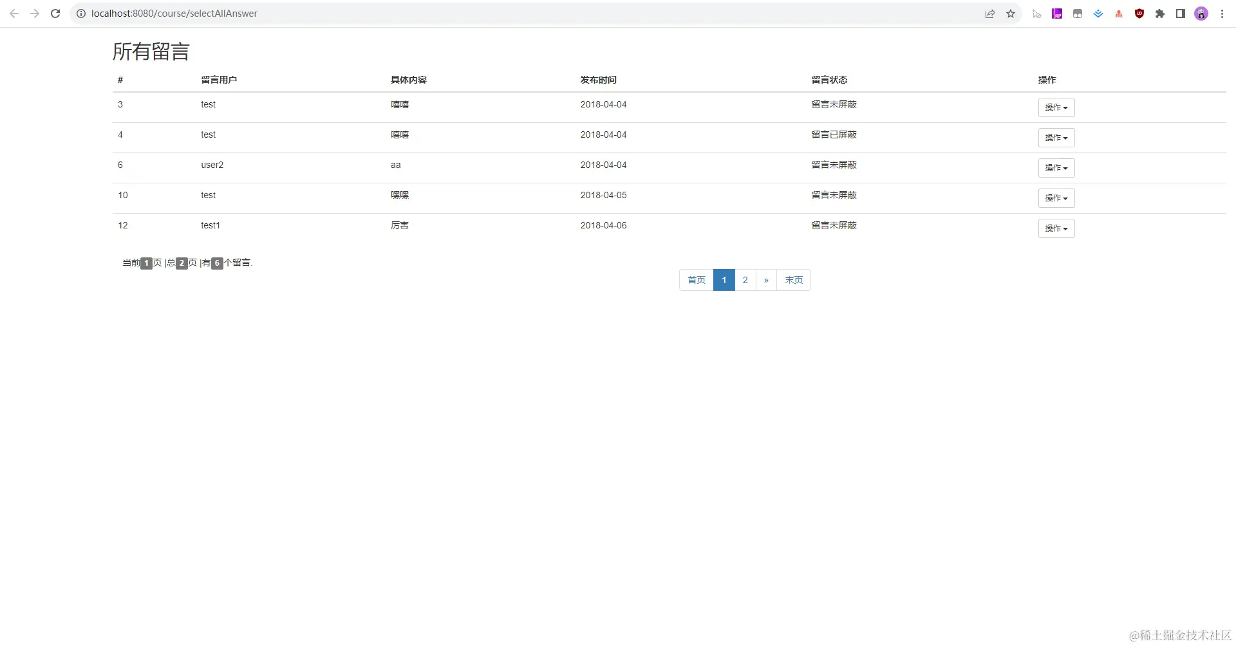Go to page 2 in the pagination
Viewport: 1236px width, 646px height.
click(x=745, y=280)
